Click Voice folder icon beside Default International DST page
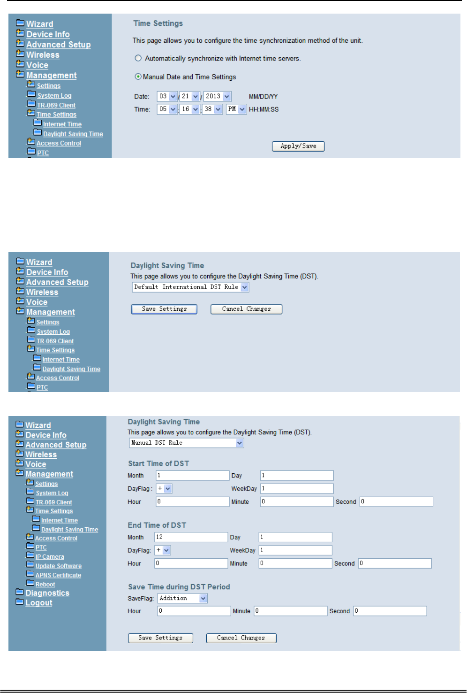Screen dimensions: 467x693 [20, 301]
